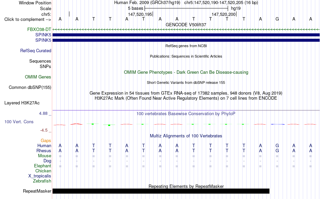Click the 100 Vert. Cons track label

(19, 122)
